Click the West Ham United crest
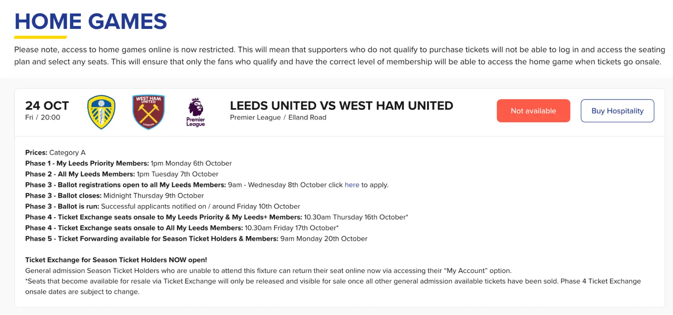The width and height of the screenshot is (673, 315). pos(148,112)
